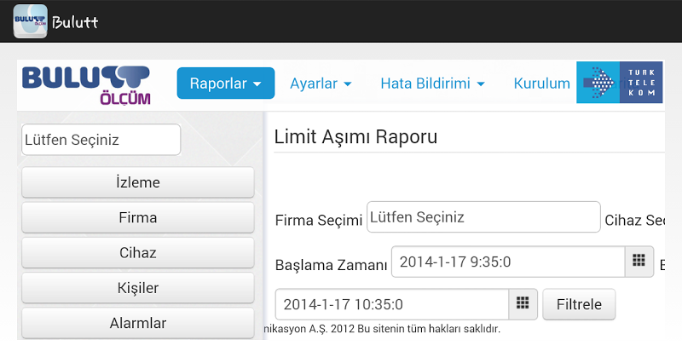Click the footer copyright text
The image size is (682, 357).
(382, 329)
